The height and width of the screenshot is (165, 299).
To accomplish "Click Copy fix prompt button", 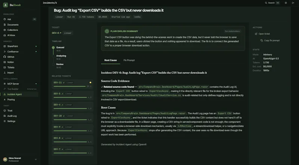I will coord(270,41).
